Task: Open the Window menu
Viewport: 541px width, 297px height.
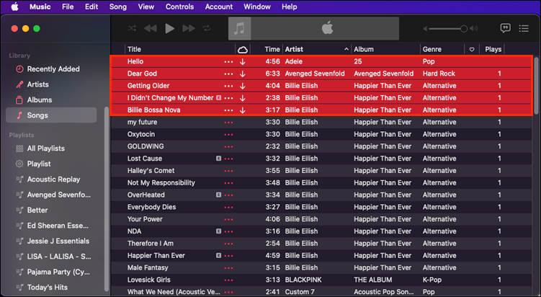Action: coord(257,6)
